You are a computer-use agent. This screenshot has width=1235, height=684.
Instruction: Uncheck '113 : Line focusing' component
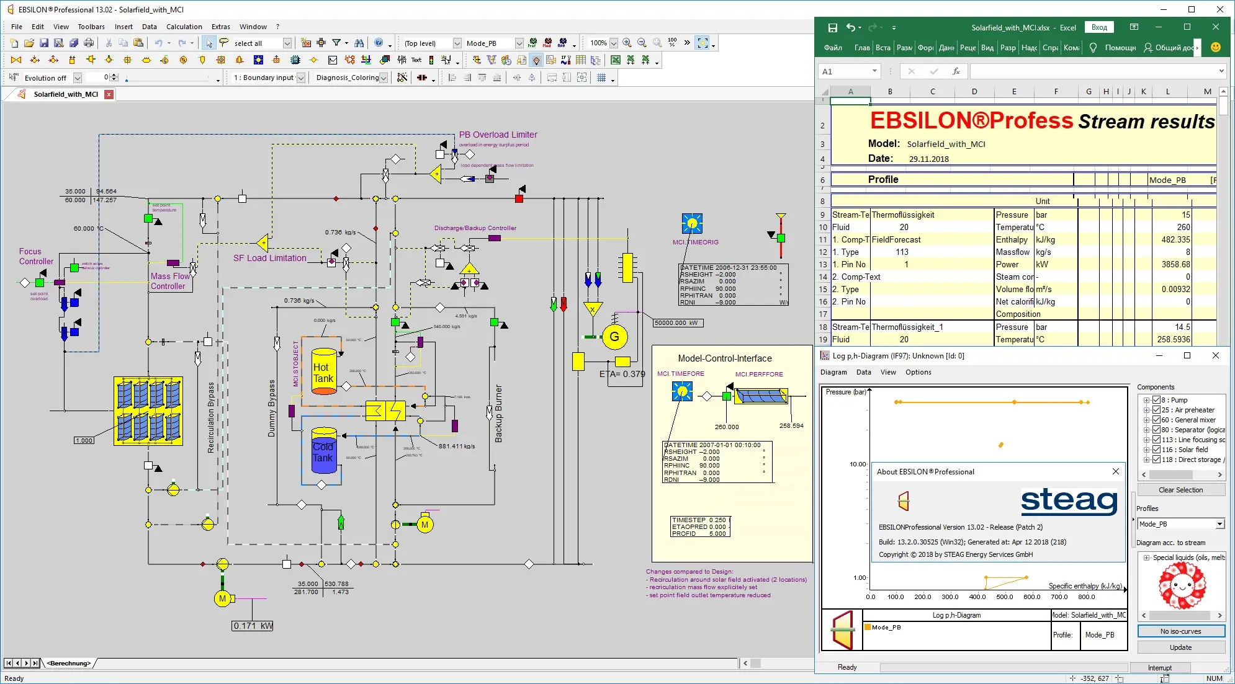click(x=1156, y=440)
